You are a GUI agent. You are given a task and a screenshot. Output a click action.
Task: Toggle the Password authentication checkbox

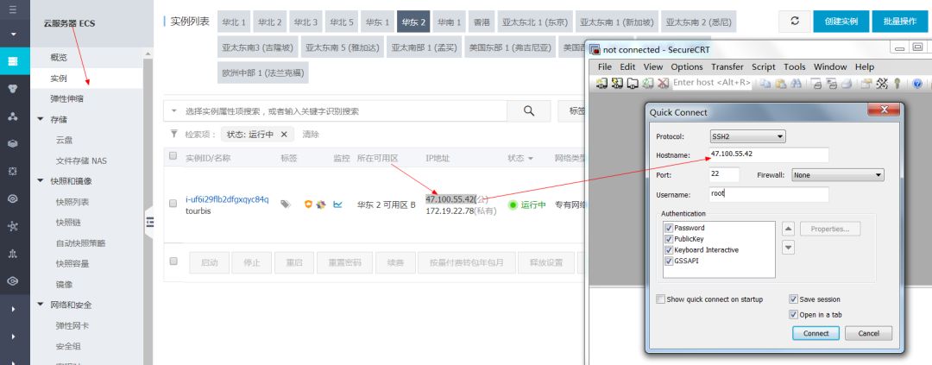pyautogui.click(x=670, y=228)
